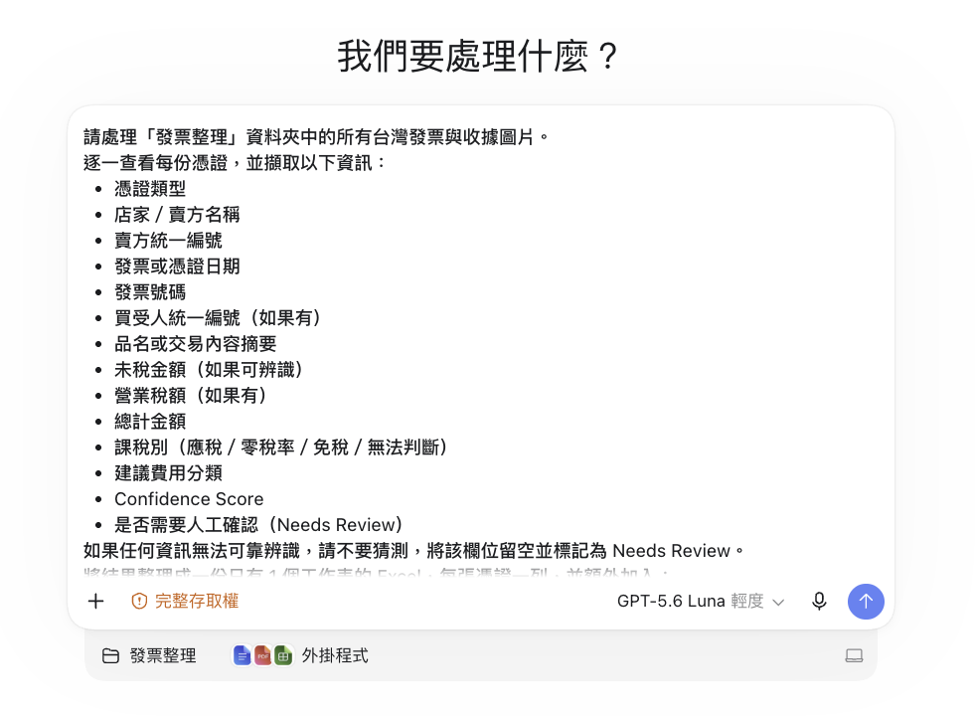The image size is (975, 717).
Task: Open the 外掛程式 plugins menu
Action: (x=335, y=655)
